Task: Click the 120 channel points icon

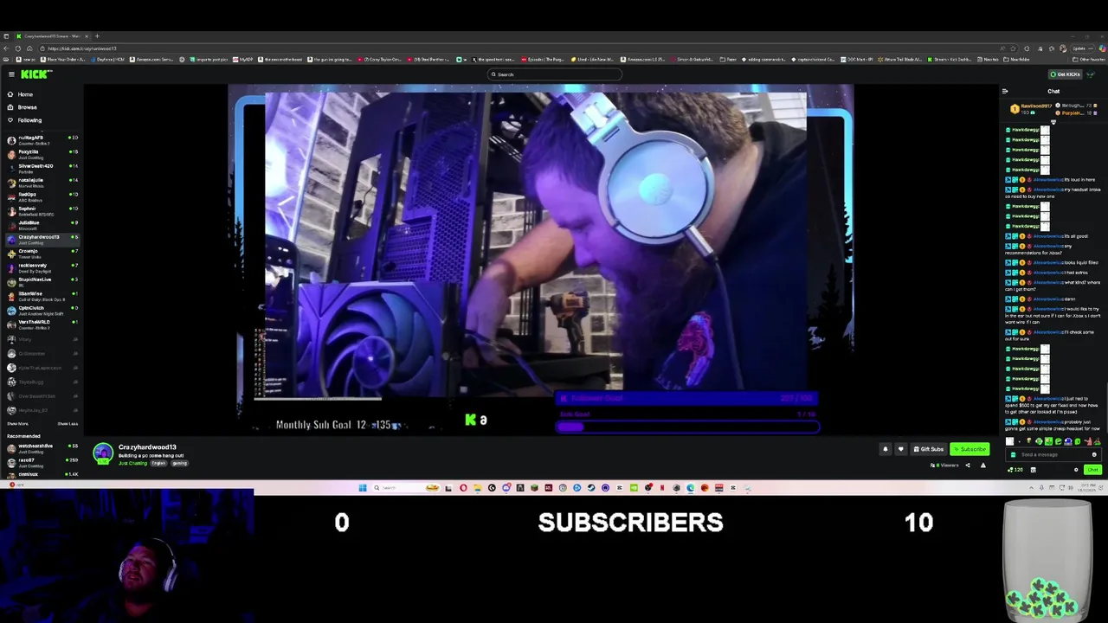Action: tap(1015, 470)
